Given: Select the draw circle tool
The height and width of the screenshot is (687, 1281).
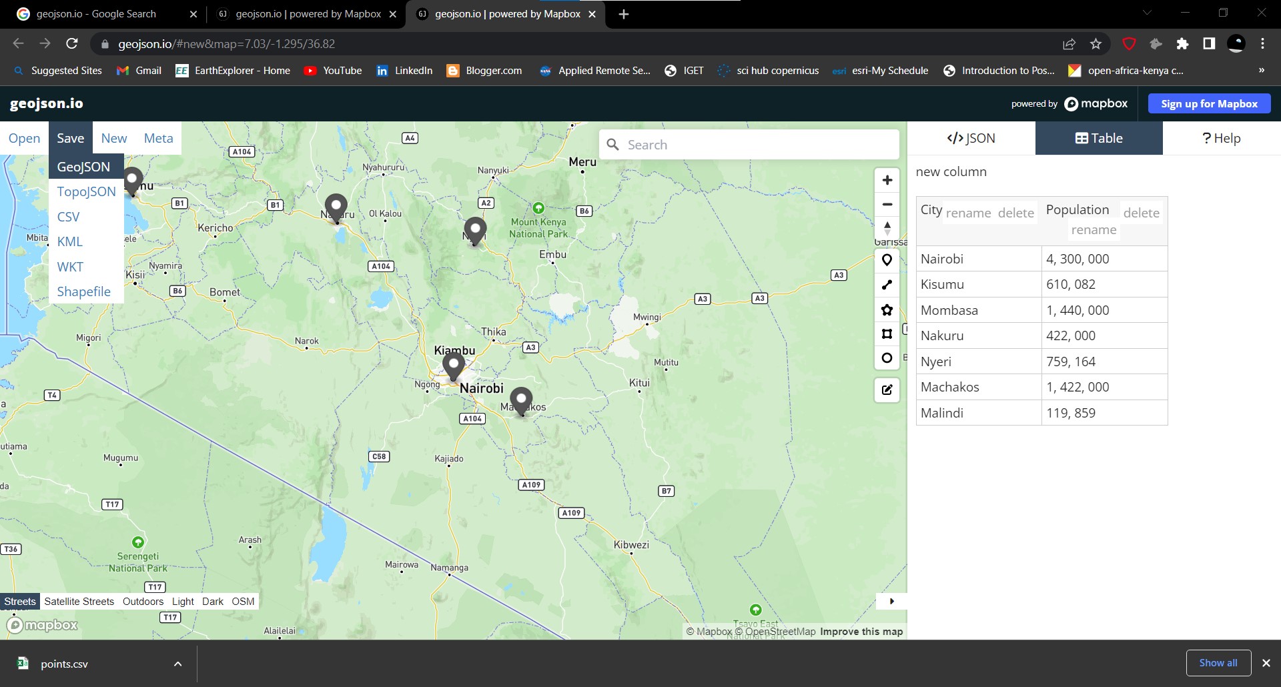Looking at the screenshot, I should [x=887, y=358].
